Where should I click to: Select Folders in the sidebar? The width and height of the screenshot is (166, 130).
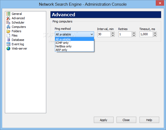[16, 31]
